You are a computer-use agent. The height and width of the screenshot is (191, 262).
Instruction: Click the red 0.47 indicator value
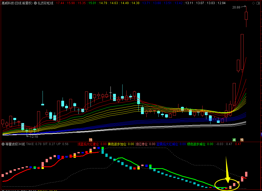coord(237,144)
